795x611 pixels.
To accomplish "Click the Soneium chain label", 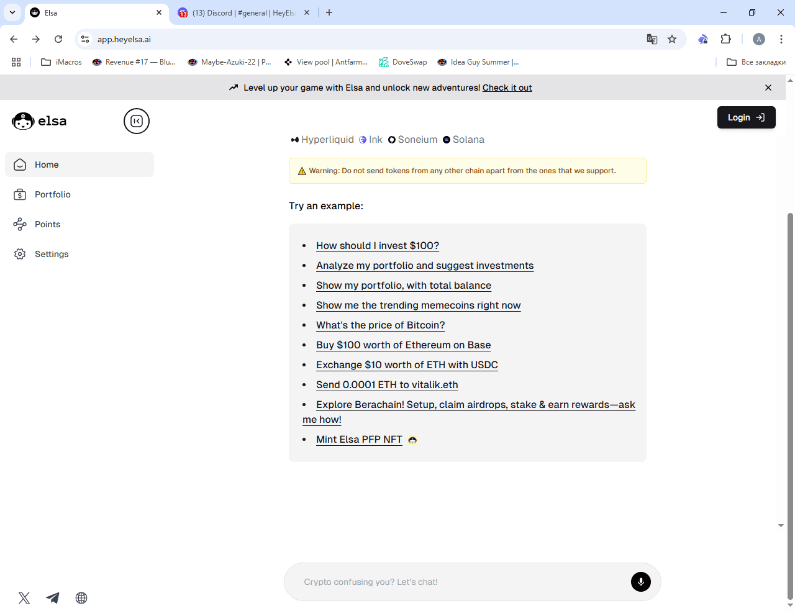I will tap(413, 140).
